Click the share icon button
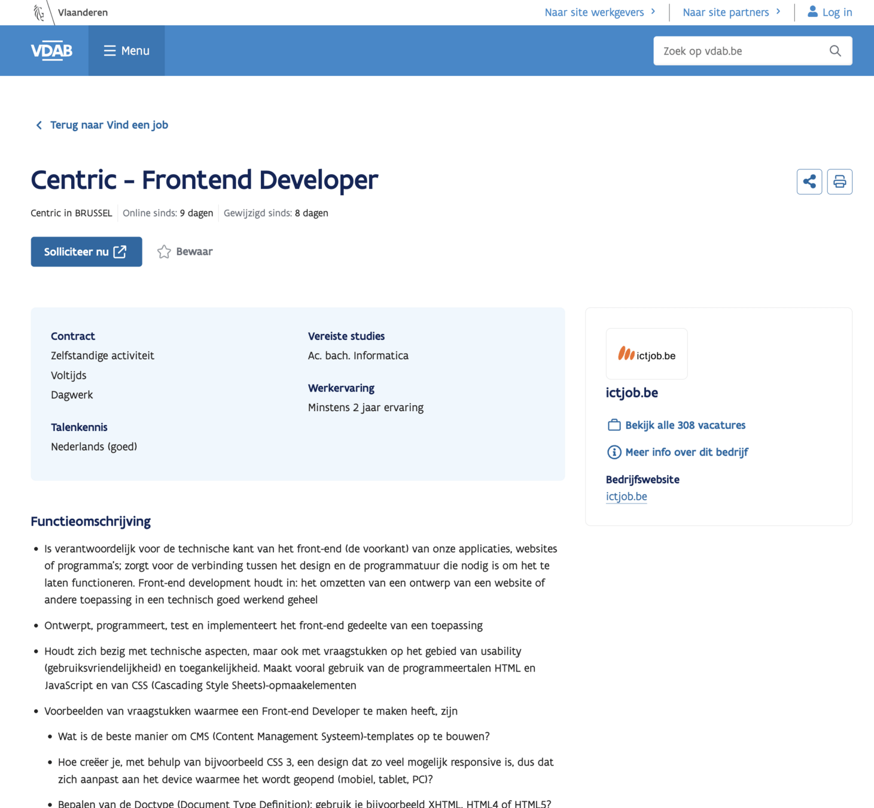The image size is (874, 808). click(809, 181)
